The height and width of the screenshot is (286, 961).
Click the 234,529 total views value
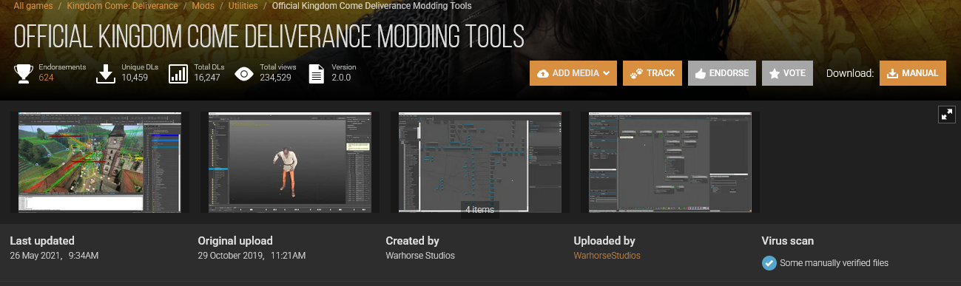(275, 78)
